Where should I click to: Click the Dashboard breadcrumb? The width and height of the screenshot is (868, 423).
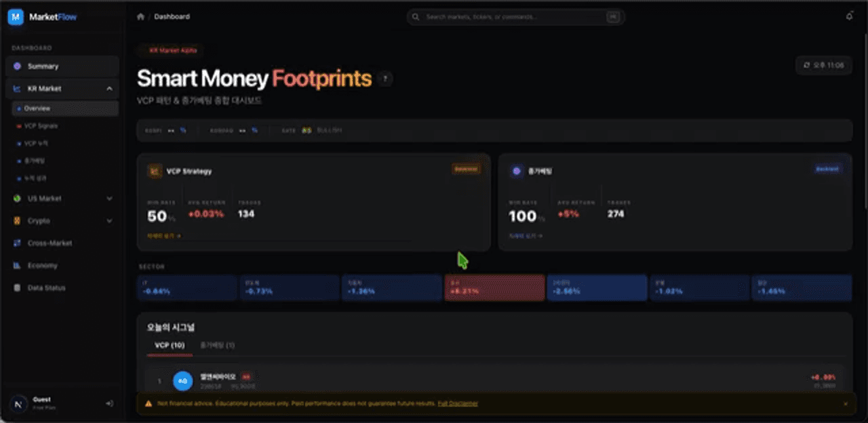(172, 17)
